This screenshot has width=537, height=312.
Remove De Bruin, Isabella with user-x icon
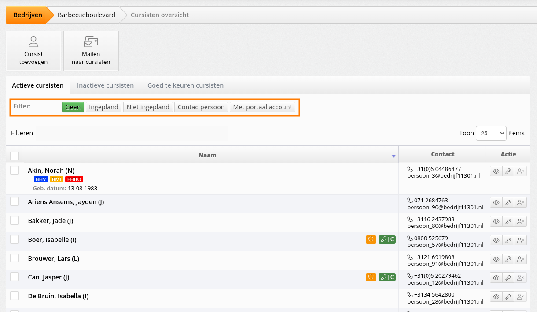point(520,297)
